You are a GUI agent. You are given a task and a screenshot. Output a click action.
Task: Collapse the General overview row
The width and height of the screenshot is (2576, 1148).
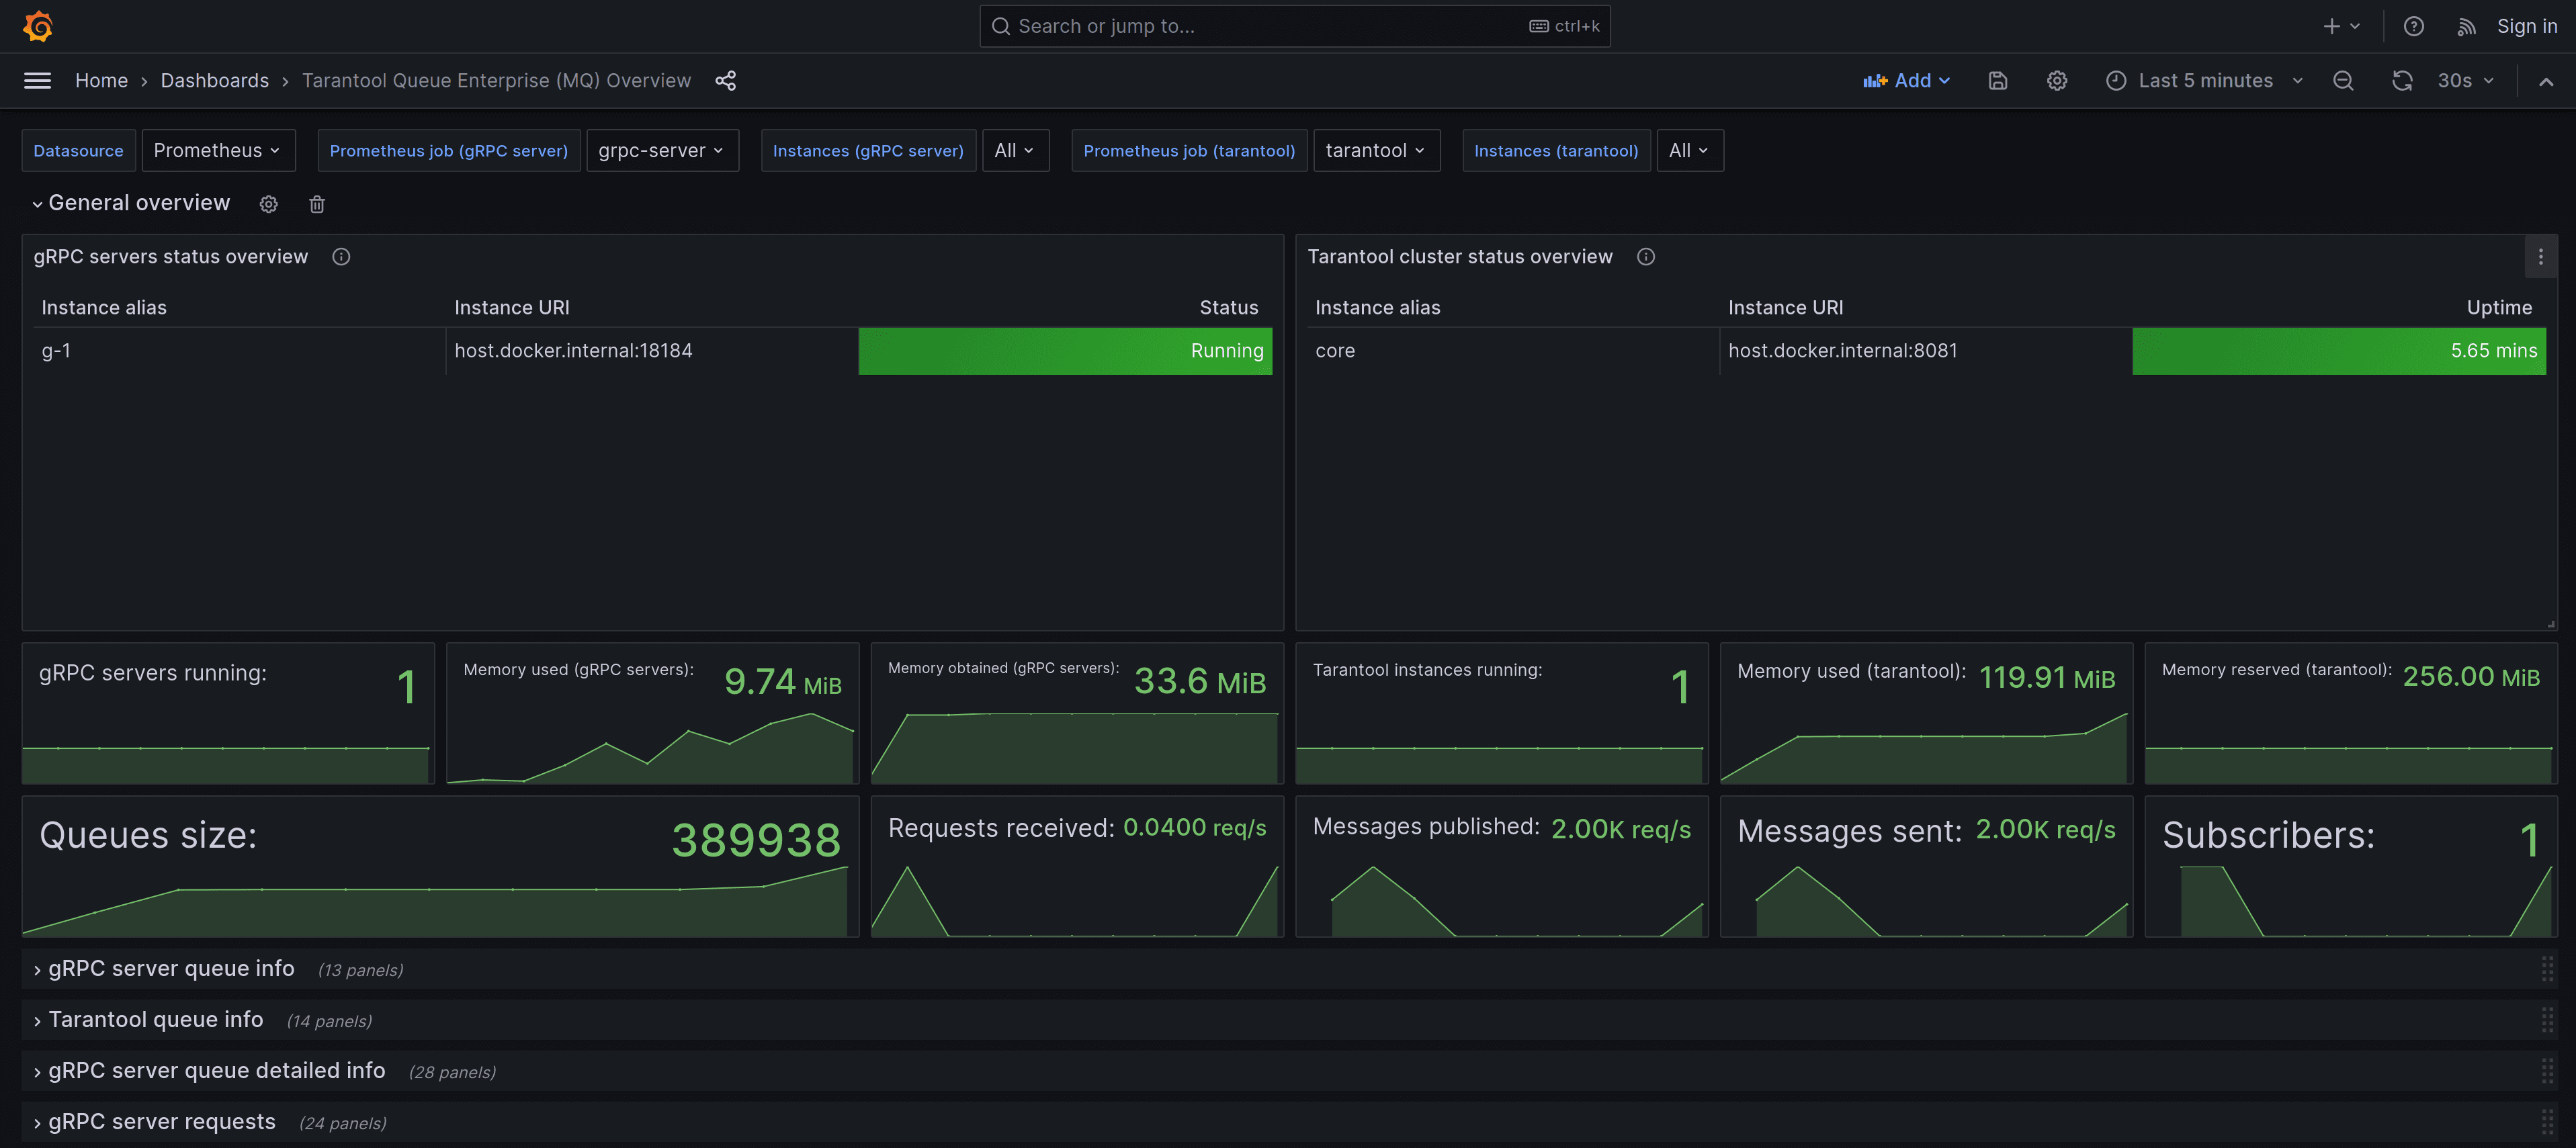pos(131,203)
